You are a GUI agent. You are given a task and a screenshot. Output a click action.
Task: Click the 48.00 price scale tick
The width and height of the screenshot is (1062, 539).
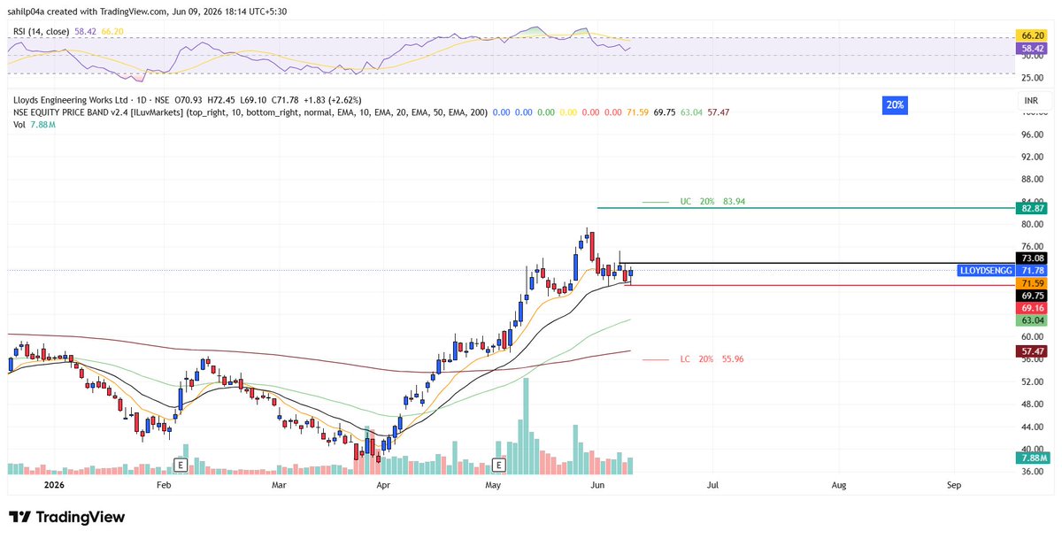point(1032,404)
